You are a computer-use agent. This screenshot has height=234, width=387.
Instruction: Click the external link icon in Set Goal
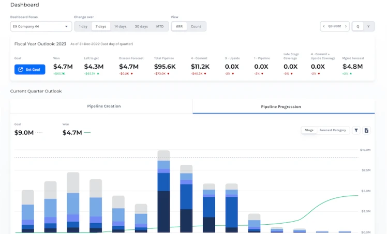tap(21, 70)
